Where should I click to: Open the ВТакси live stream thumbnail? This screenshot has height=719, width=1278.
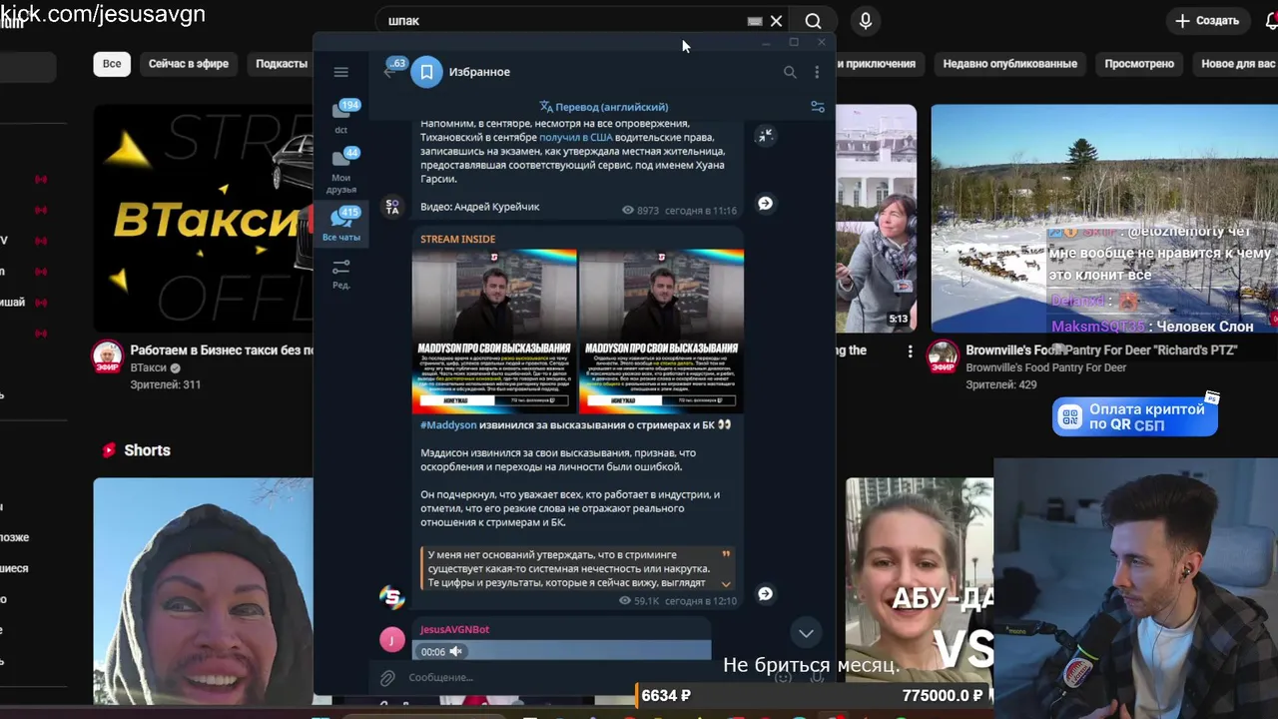point(203,219)
